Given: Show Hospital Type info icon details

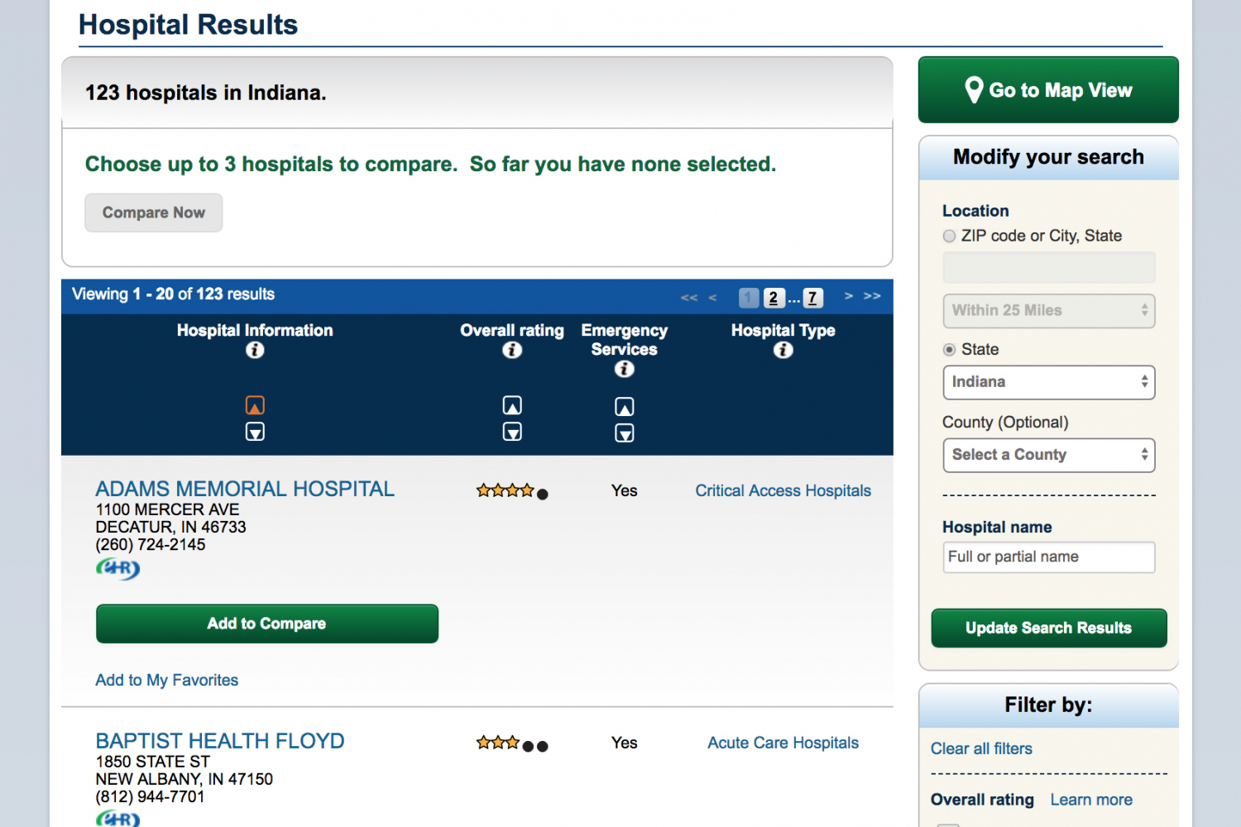Looking at the screenshot, I should click(x=783, y=350).
